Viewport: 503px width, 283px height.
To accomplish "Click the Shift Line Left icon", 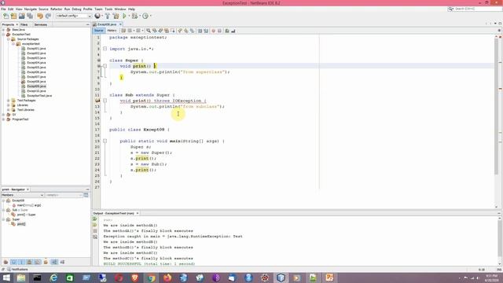I will [x=200, y=31].
